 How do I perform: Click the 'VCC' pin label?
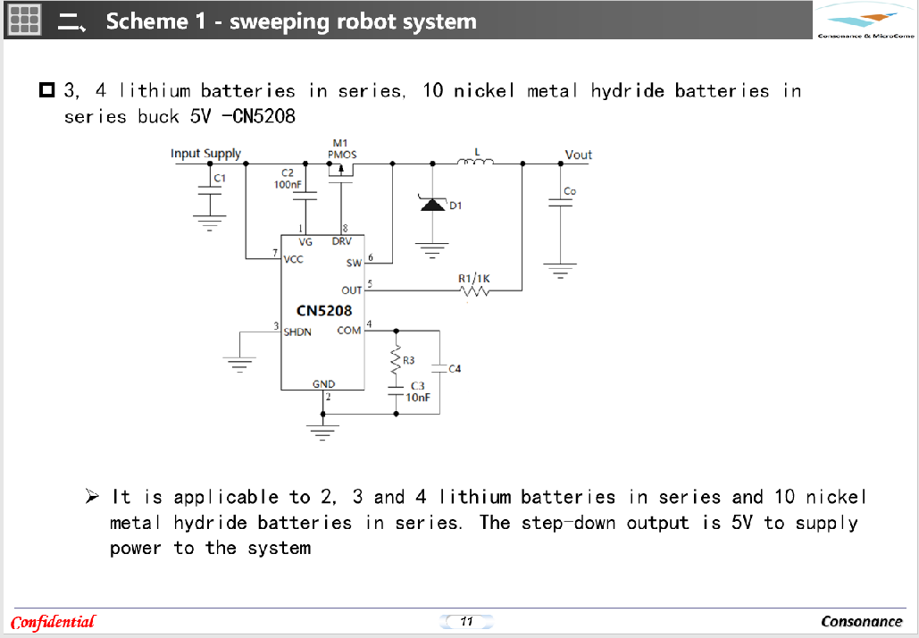294,259
